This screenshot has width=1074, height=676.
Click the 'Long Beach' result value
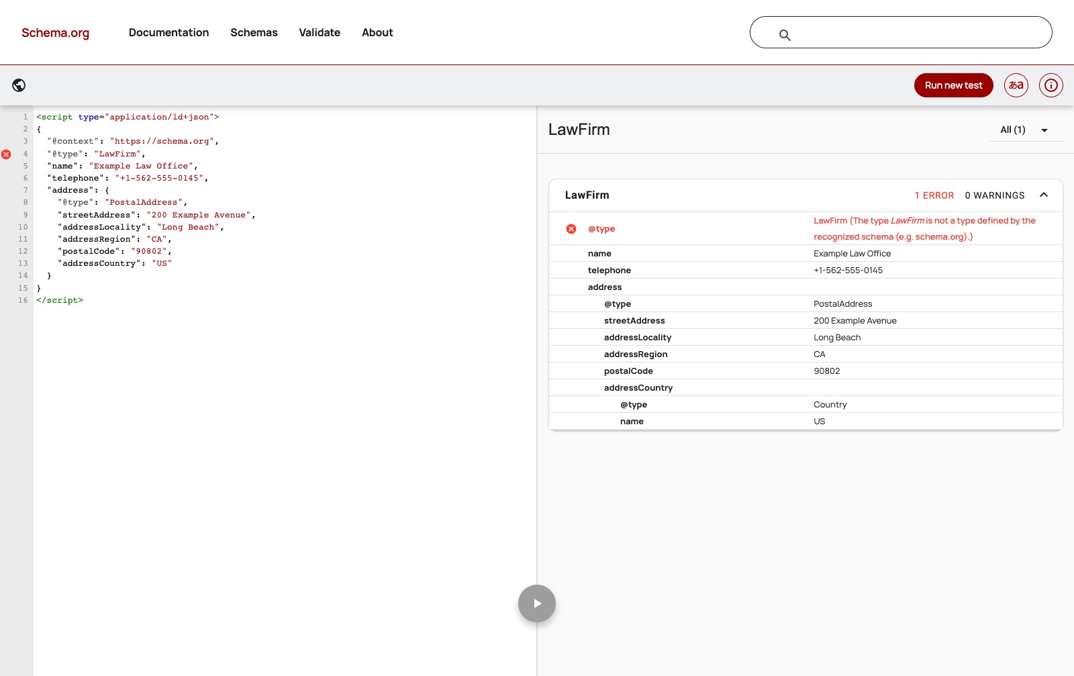click(837, 338)
